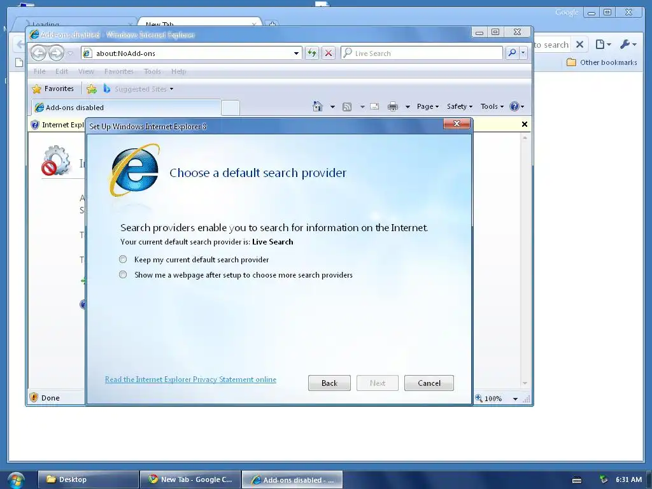This screenshot has width=652, height=489.
Task: Open the View menu in Internet Explorer
Action: click(86, 71)
